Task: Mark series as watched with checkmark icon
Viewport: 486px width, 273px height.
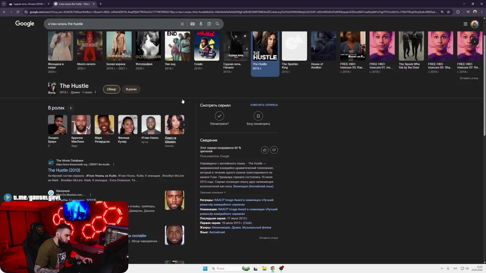Action: pyautogui.click(x=219, y=116)
